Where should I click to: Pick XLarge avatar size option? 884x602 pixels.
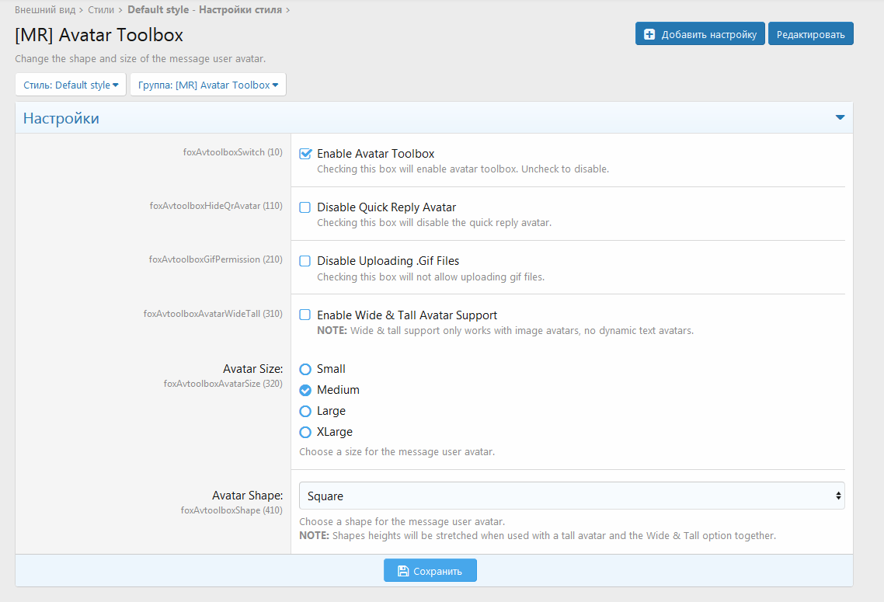tap(305, 432)
